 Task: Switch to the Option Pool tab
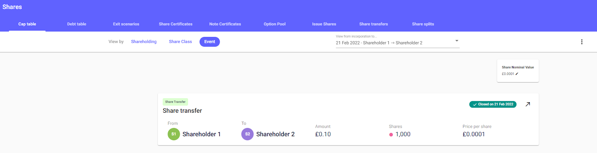[x=275, y=24]
